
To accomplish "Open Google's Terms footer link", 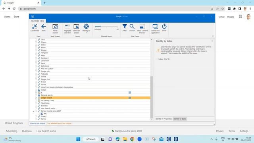I will click(x=232, y=131).
